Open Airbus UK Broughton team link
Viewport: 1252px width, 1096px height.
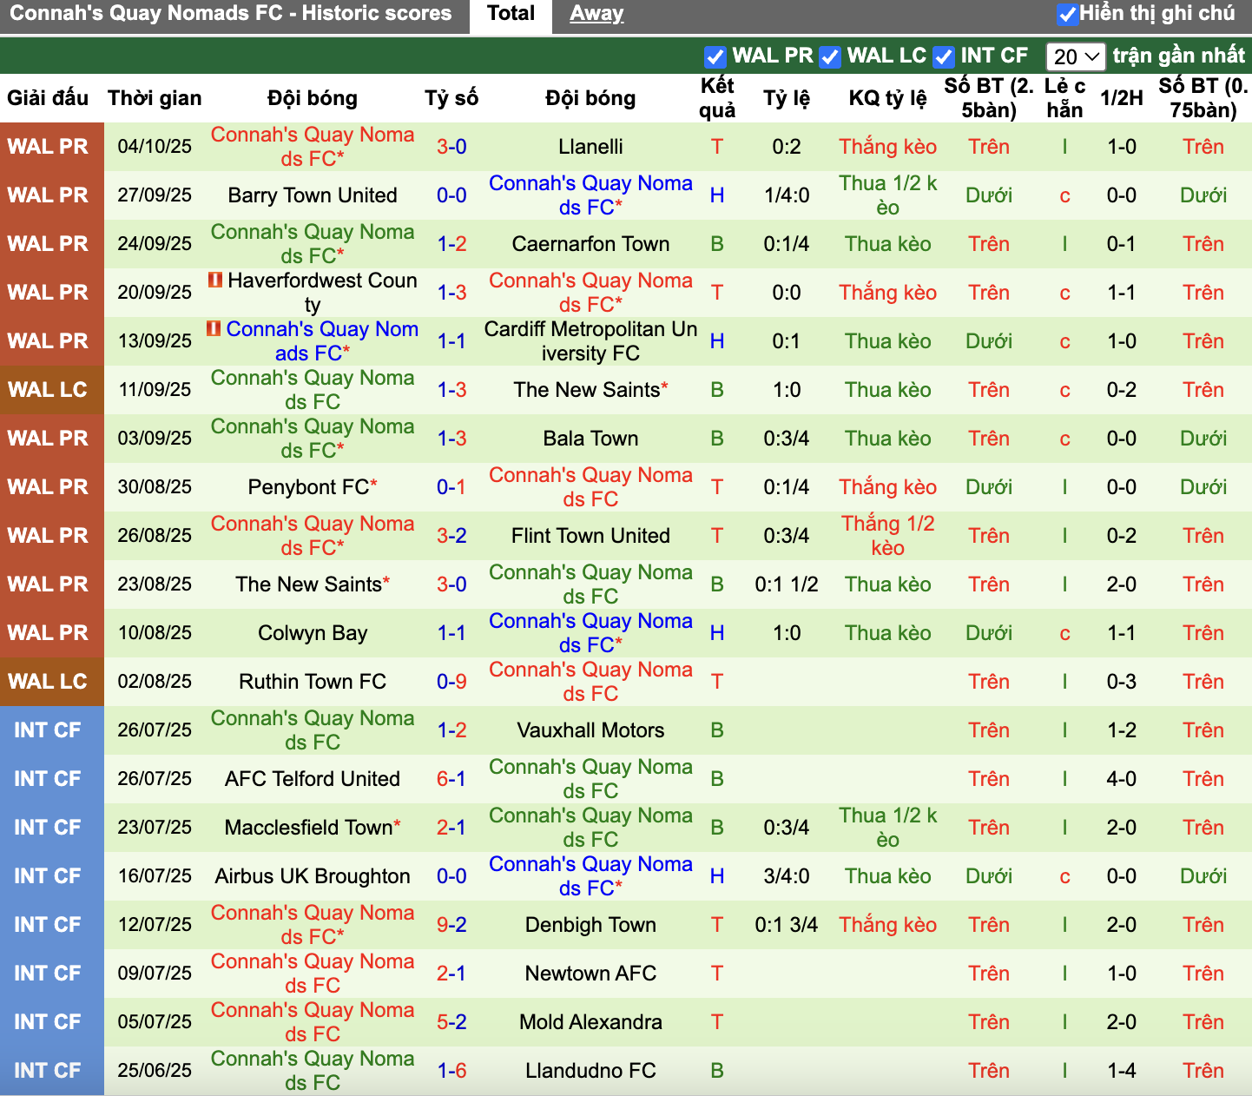(313, 876)
